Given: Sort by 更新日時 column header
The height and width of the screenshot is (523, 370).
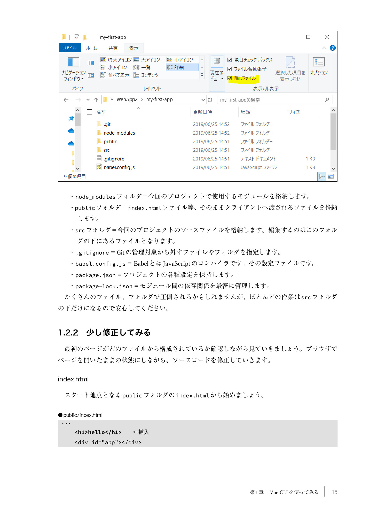Looking at the screenshot, I should pos(202,112).
